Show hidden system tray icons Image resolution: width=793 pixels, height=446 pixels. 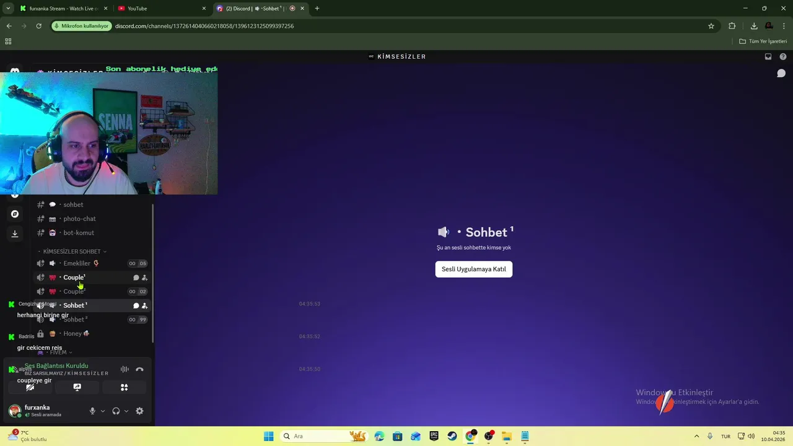(x=696, y=436)
